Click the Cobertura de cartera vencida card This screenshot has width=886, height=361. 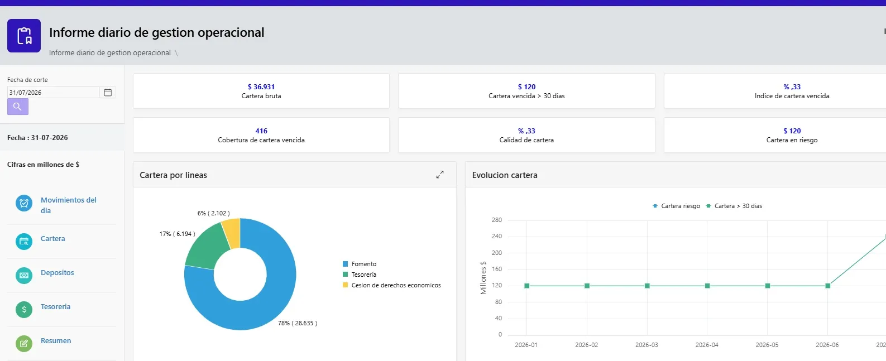tap(261, 135)
